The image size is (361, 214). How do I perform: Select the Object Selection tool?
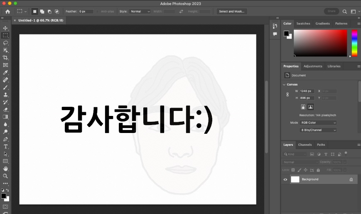(5, 50)
